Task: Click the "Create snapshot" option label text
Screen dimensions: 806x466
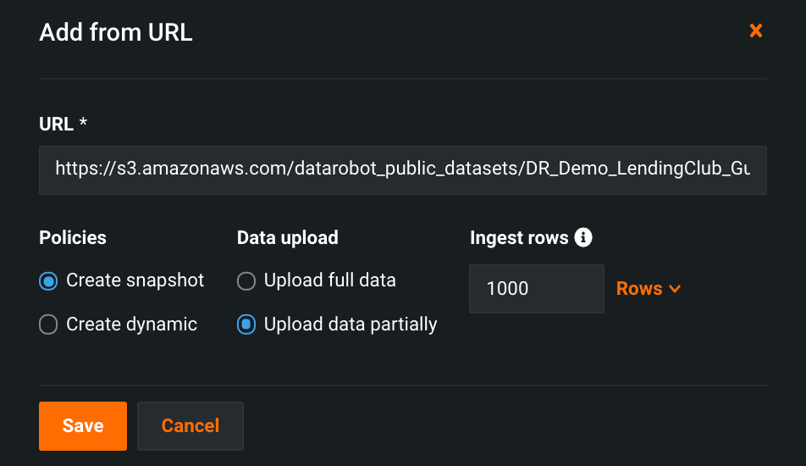Action: [135, 280]
